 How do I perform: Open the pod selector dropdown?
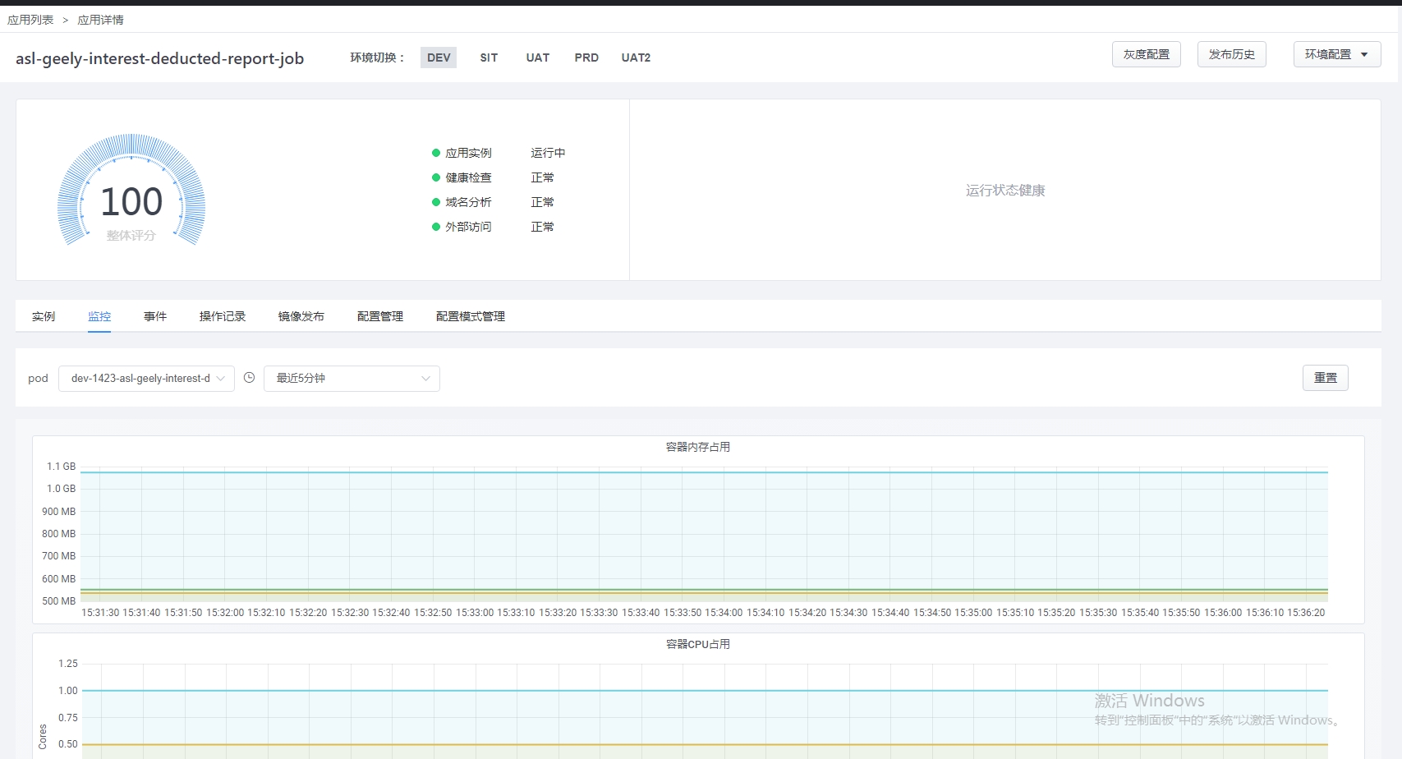point(146,379)
